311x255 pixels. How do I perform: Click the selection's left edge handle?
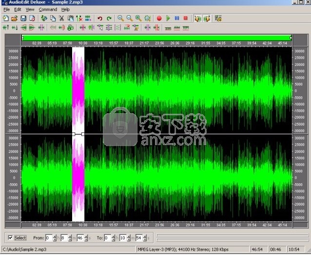point(74,134)
